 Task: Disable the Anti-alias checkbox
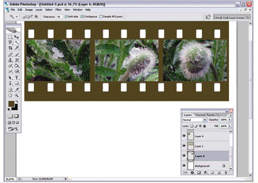tap(66, 17)
